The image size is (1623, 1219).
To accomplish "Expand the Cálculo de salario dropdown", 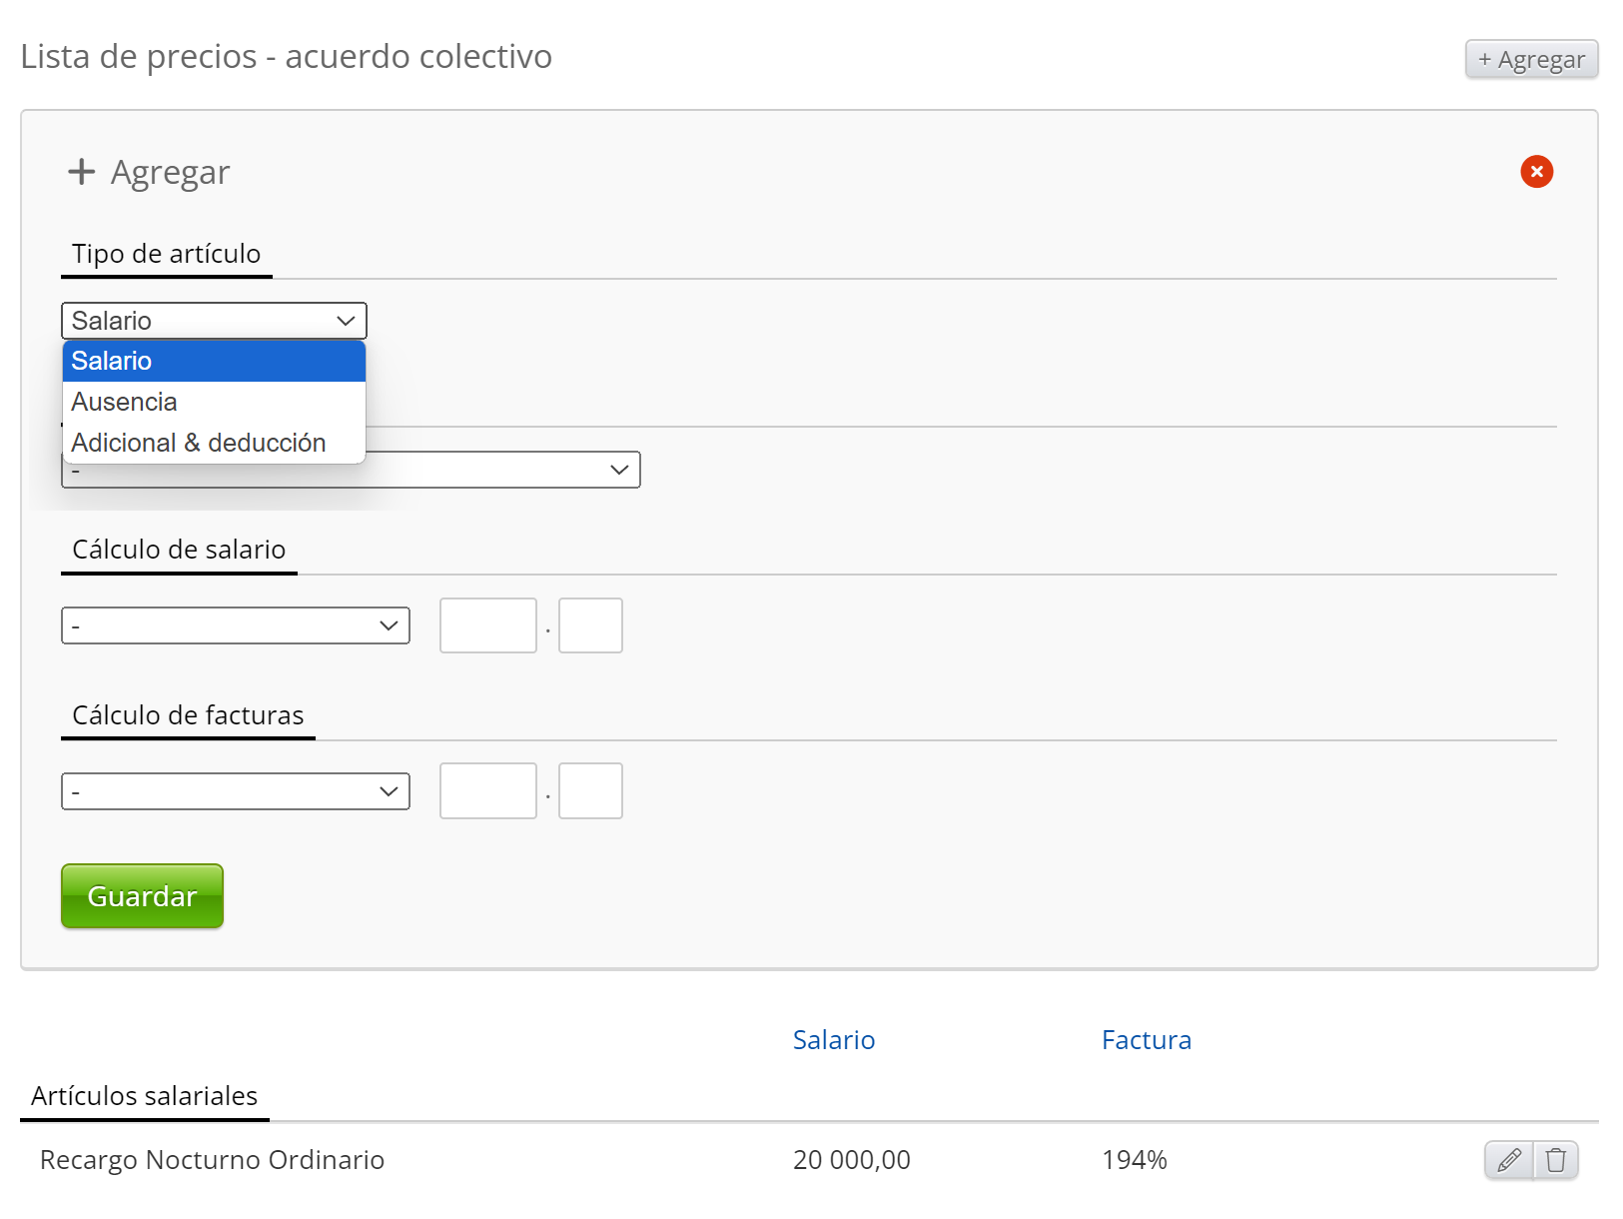I will tap(236, 626).
